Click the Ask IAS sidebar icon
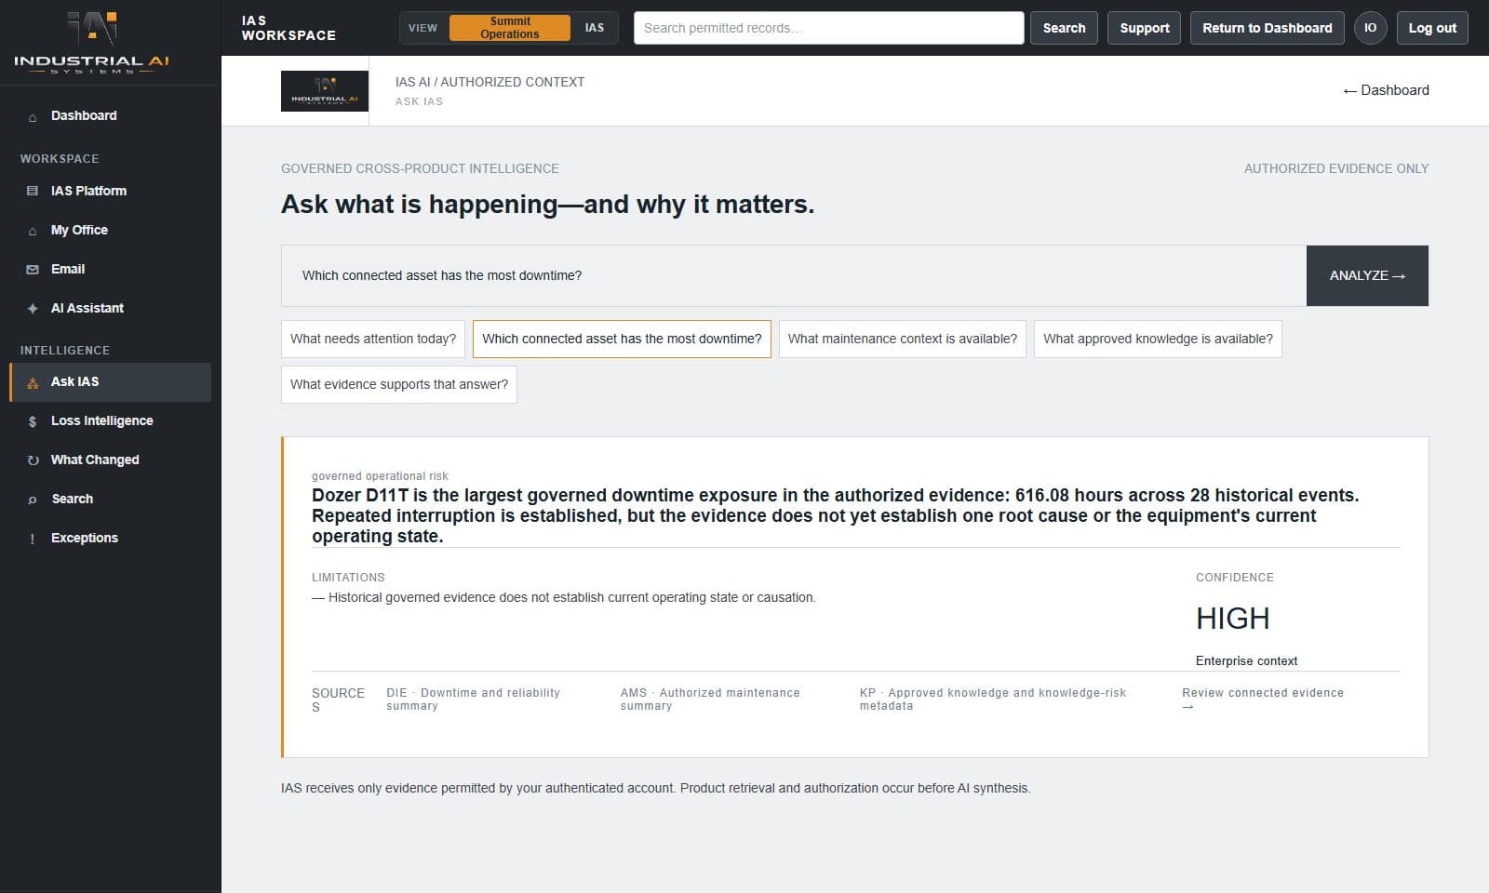 [x=33, y=382]
